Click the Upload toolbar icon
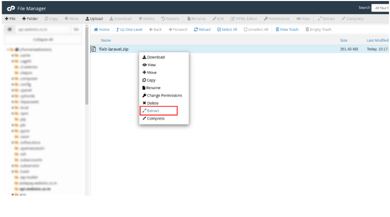 [x=87, y=19]
